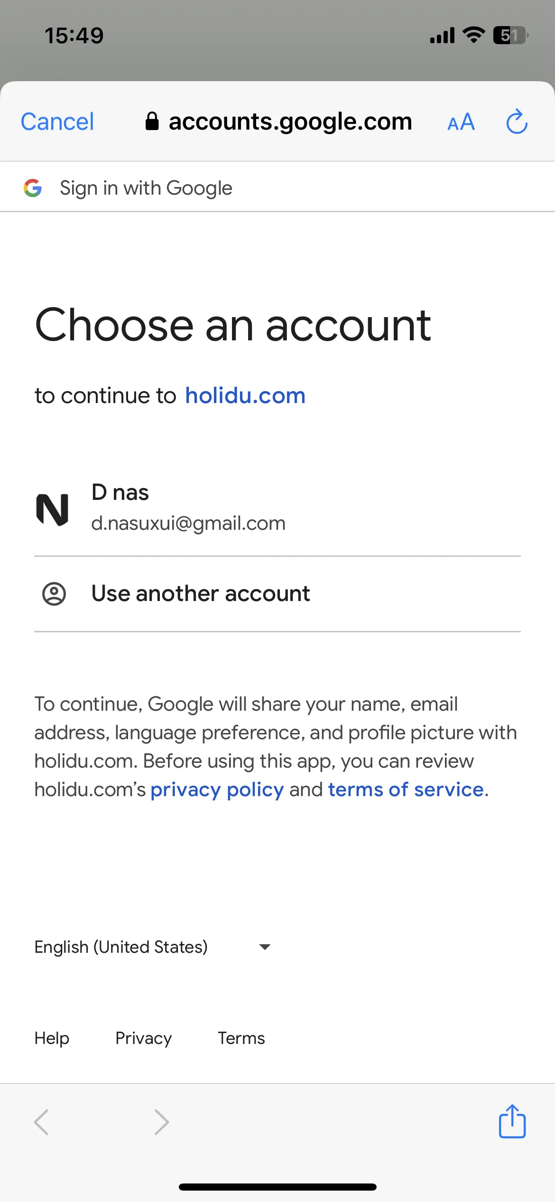Open holidu's privacy policy link
This screenshot has height=1202, width=555.
point(217,789)
